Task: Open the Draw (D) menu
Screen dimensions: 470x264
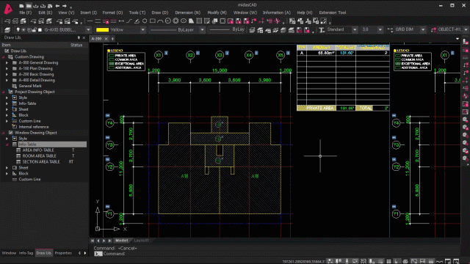Action: point(160,12)
